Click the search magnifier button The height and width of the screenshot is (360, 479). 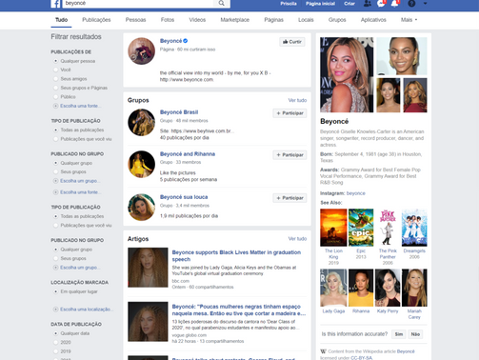click(x=221, y=3)
